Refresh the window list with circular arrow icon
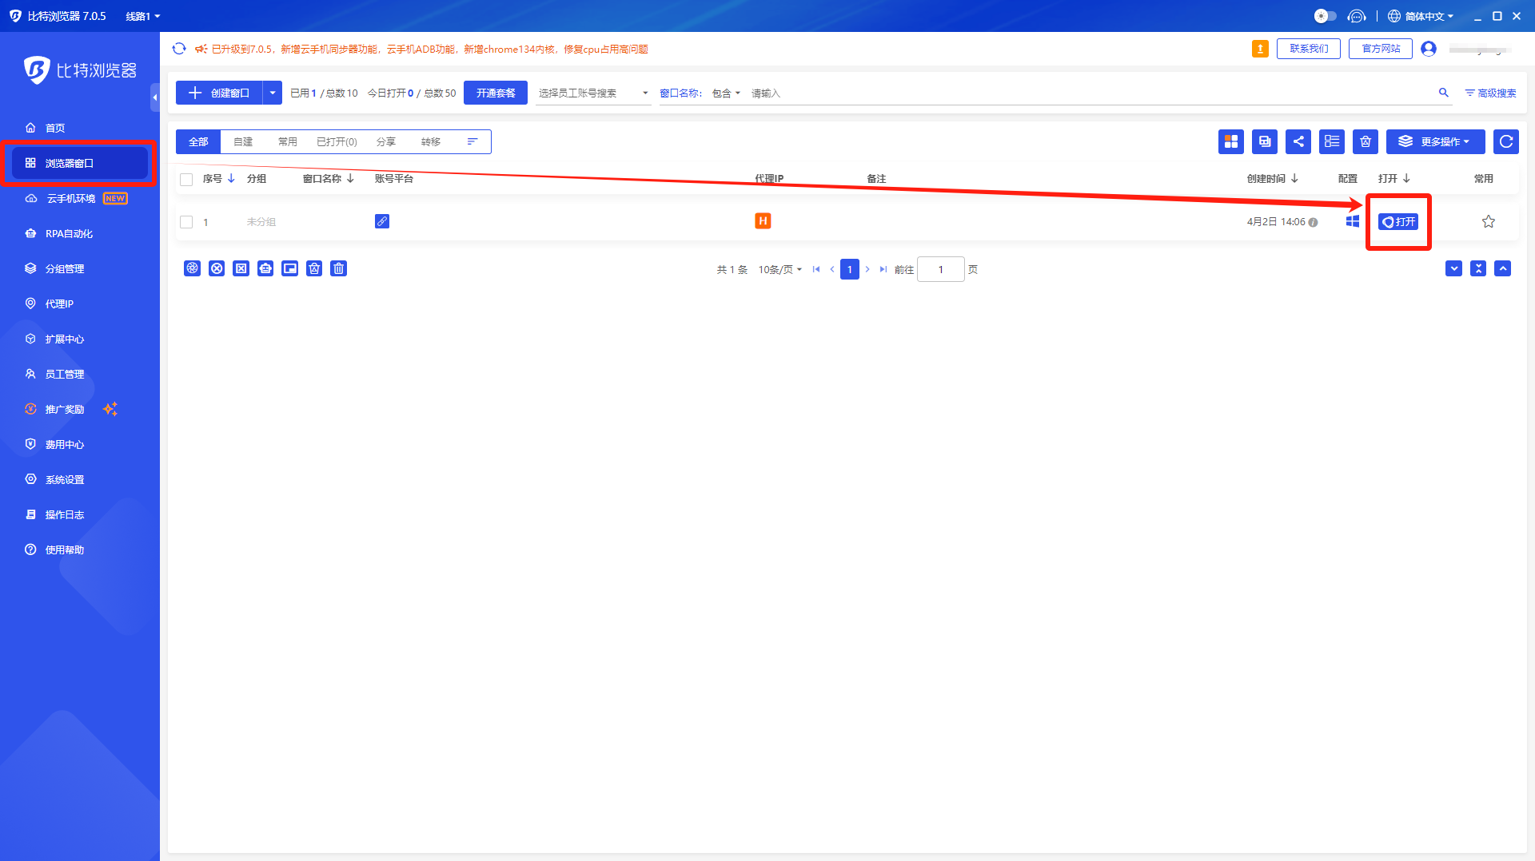Image resolution: width=1535 pixels, height=861 pixels. 1505,141
